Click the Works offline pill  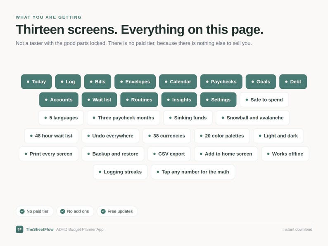(x=285, y=154)
